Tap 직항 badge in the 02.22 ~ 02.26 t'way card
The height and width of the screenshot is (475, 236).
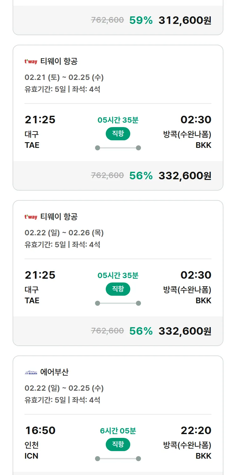(x=118, y=289)
